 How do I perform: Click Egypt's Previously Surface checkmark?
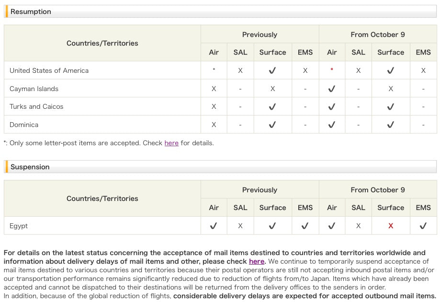(272, 226)
